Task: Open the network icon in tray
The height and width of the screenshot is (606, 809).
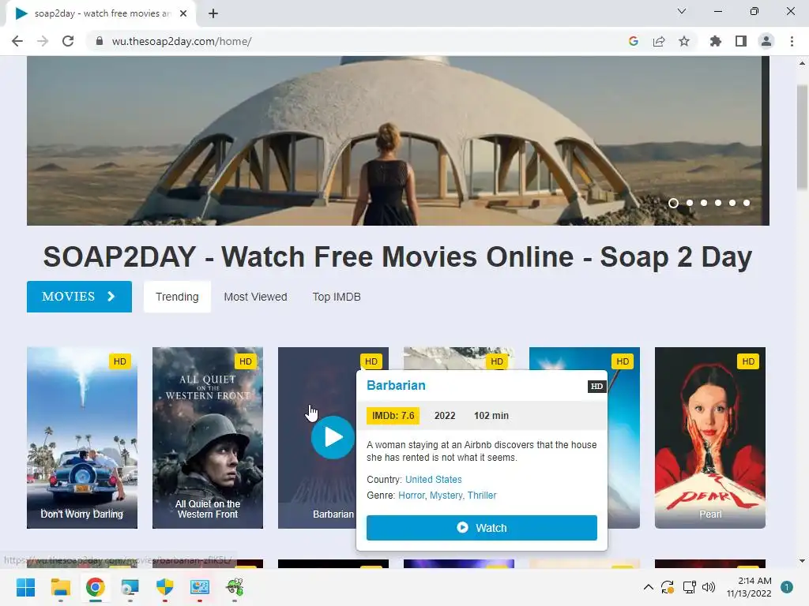Action: [x=689, y=587]
